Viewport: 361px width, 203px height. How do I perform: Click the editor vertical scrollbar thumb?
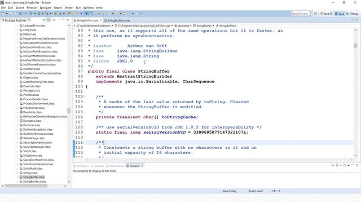pyautogui.click(x=356, y=46)
